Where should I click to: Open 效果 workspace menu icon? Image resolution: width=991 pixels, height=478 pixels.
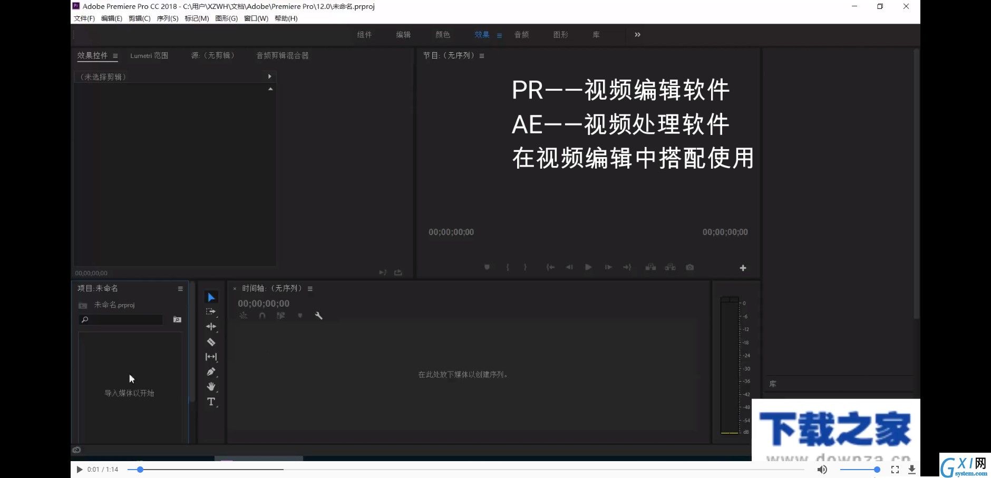pyautogui.click(x=499, y=35)
